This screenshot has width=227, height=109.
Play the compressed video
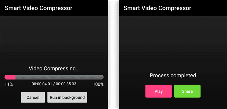[x=159, y=91]
